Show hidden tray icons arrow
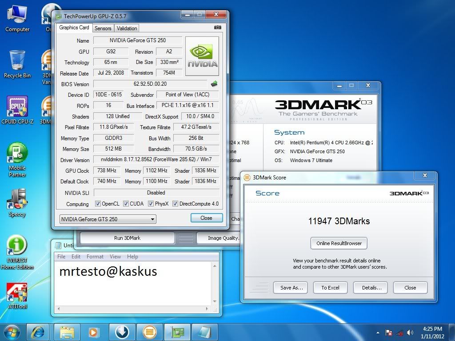This screenshot has height=341, width=455. pos(378,333)
